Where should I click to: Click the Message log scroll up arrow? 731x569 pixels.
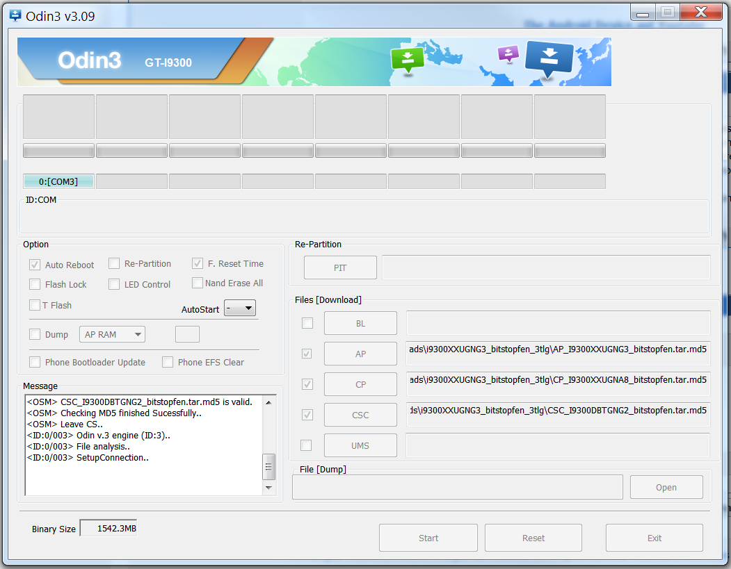[x=268, y=402]
